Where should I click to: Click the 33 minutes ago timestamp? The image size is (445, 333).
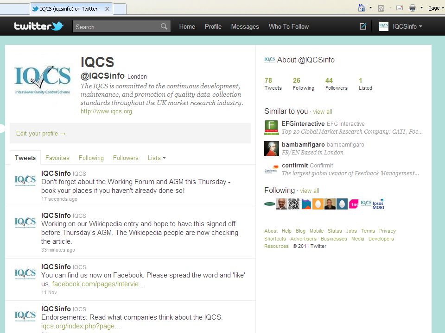58,250
